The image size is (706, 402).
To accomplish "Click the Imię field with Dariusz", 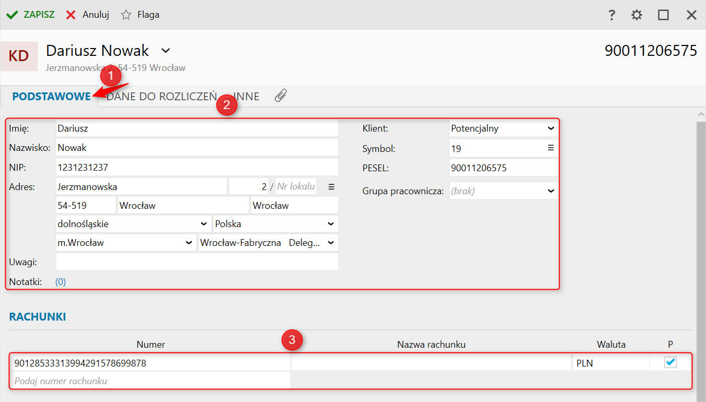I will point(197,128).
